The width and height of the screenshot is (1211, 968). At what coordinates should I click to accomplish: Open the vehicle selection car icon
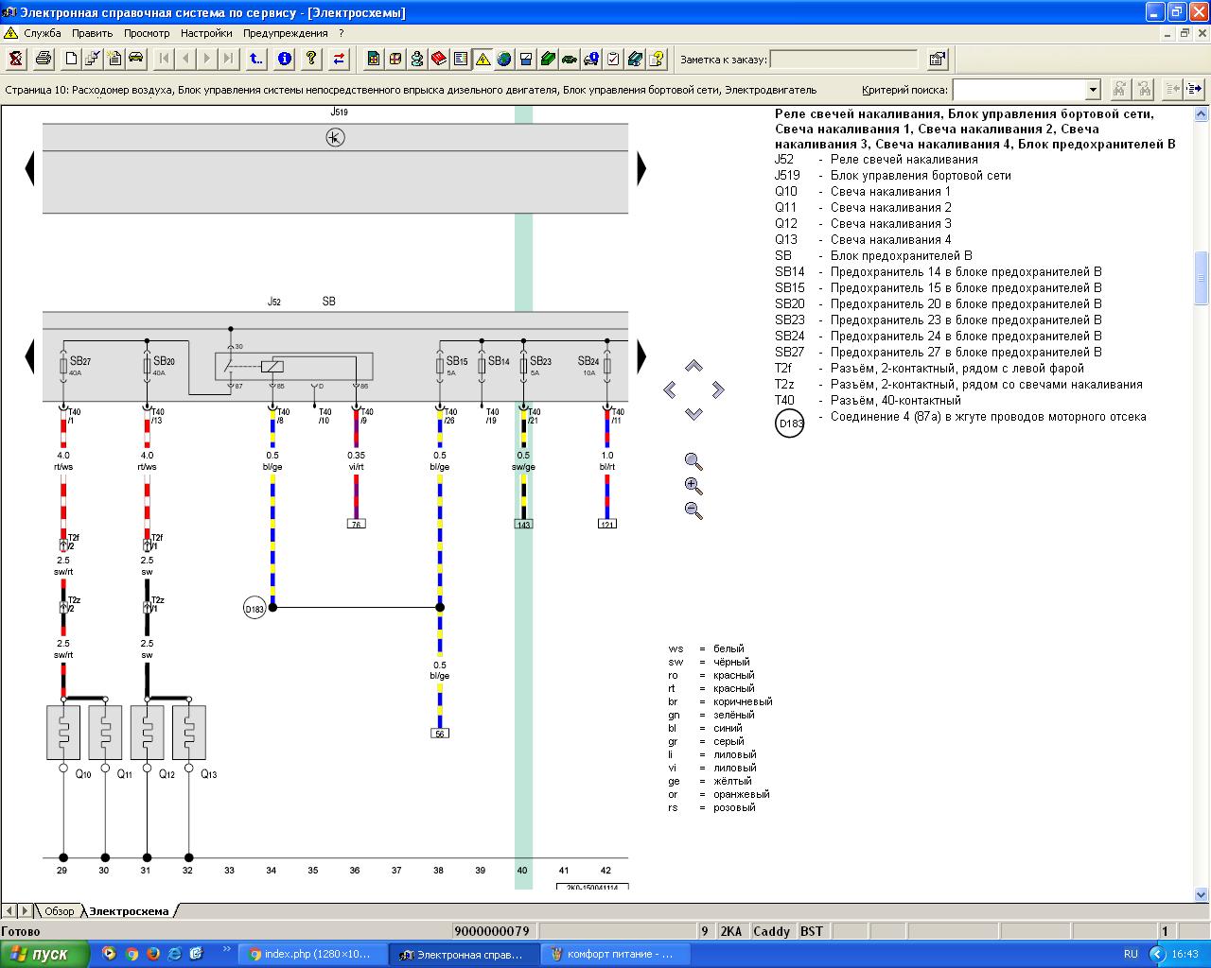pyautogui.click(x=136, y=59)
